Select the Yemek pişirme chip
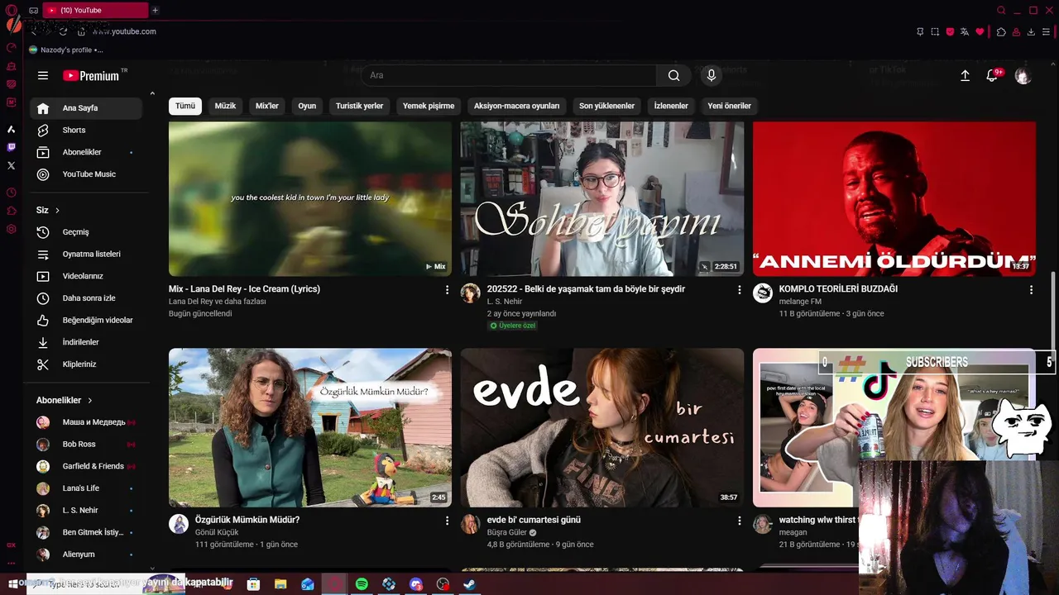Image resolution: width=1059 pixels, height=595 pixels. 429,106
